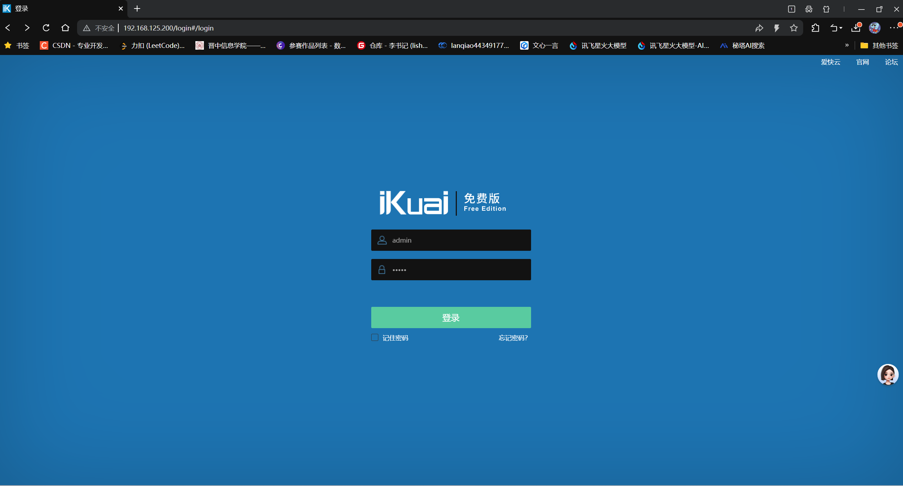Open the 秘塔AI搜索 bookmark
The image size is (903, 486).
click(742, 45)
